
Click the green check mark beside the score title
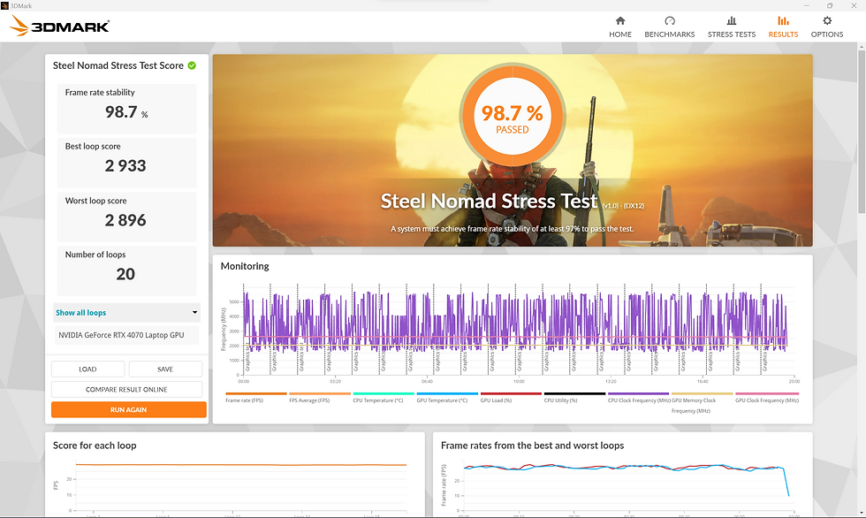pyautogui.click(x=193, y=65)
